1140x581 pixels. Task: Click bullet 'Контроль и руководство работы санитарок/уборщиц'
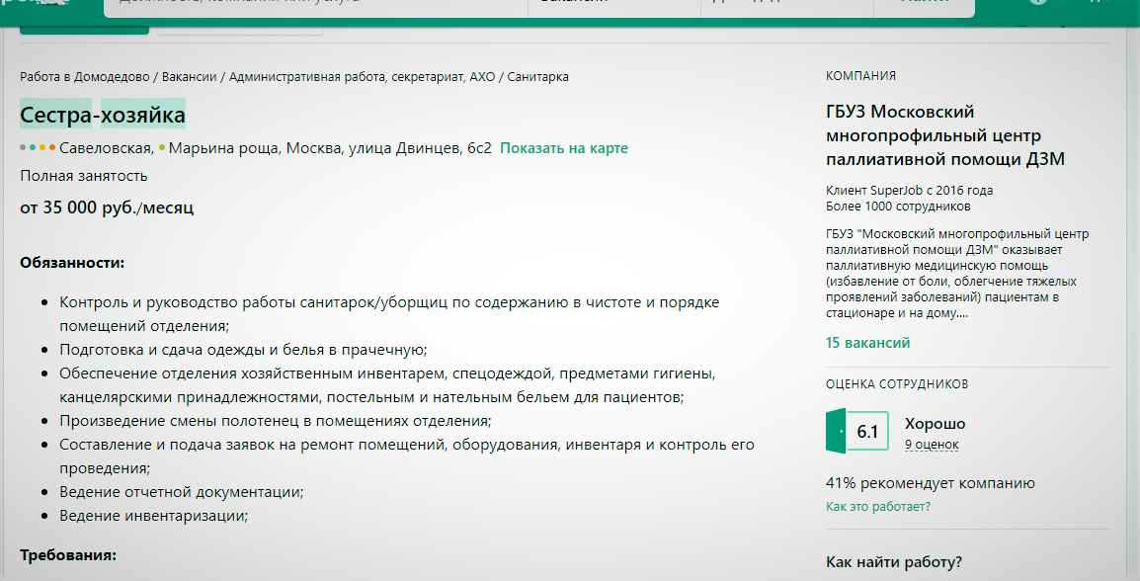[x=389, y=313]
